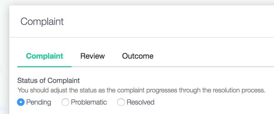Select the active Complaint tab
Image resolution: width=274 pixels, height=114 pixels.
[45, 56]
